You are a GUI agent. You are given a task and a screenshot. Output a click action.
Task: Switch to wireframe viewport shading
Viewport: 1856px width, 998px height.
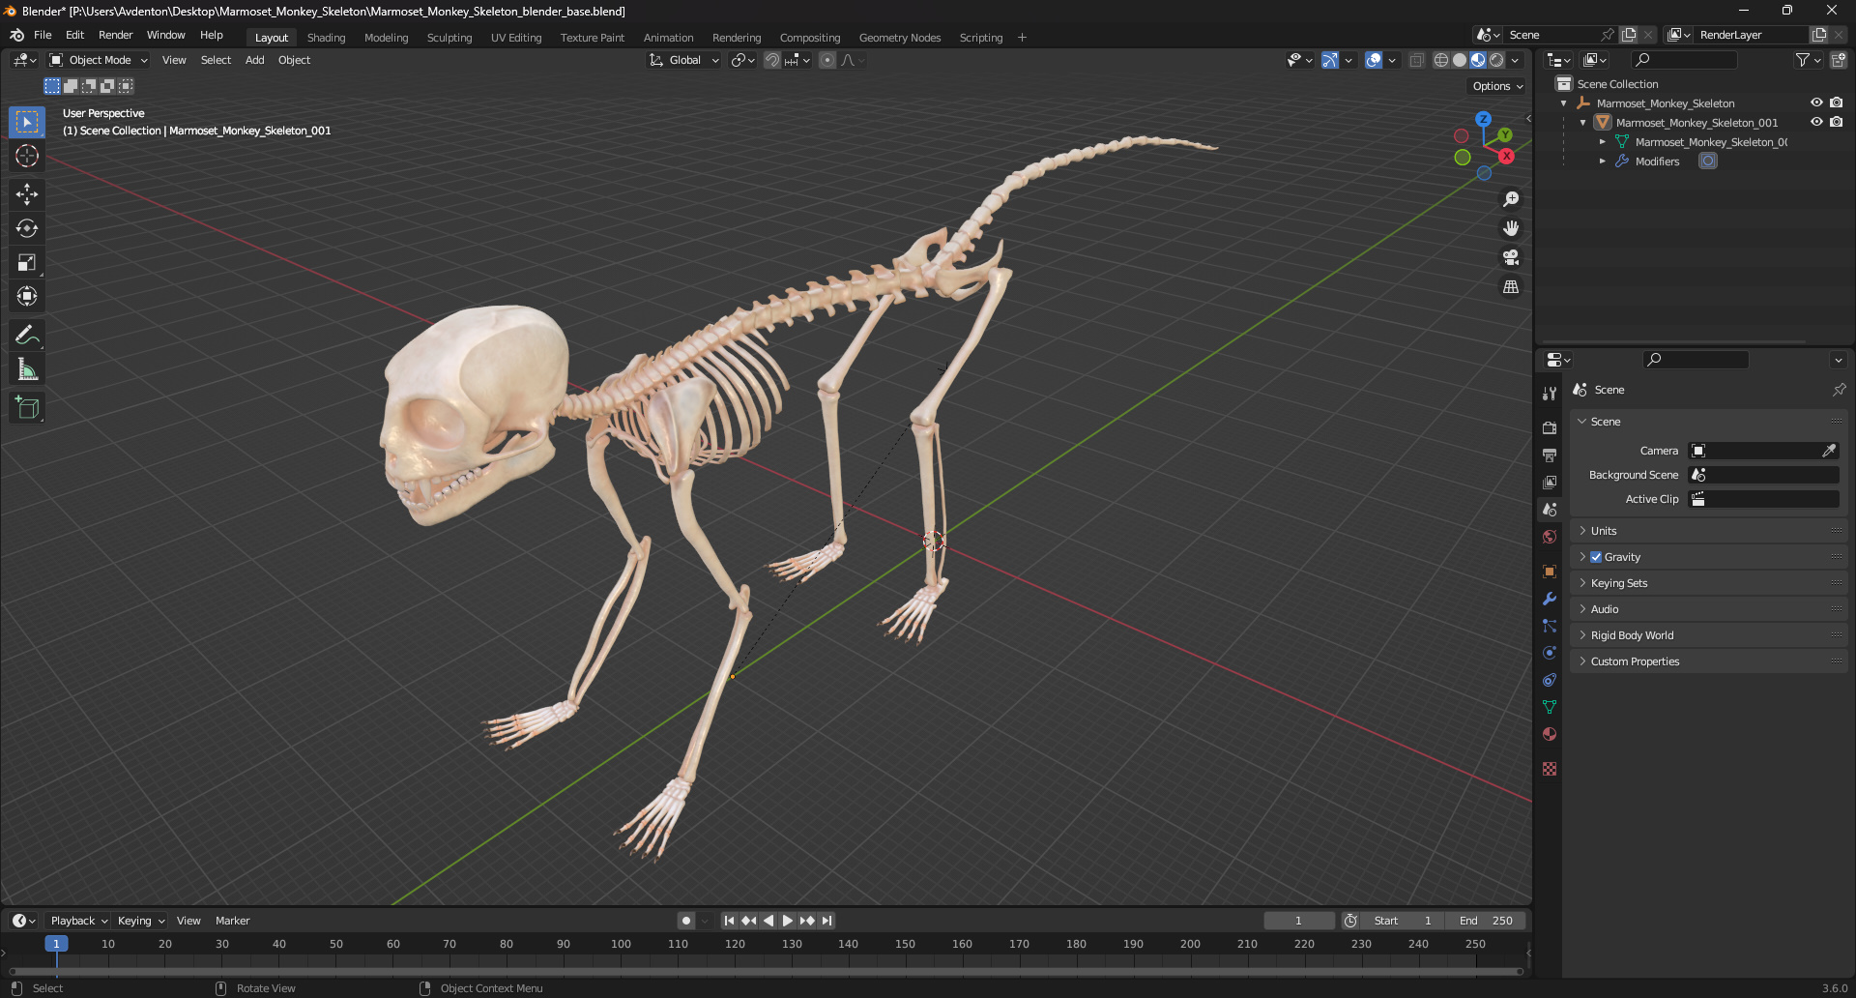pyautogui.click(x=1440, y=60)
